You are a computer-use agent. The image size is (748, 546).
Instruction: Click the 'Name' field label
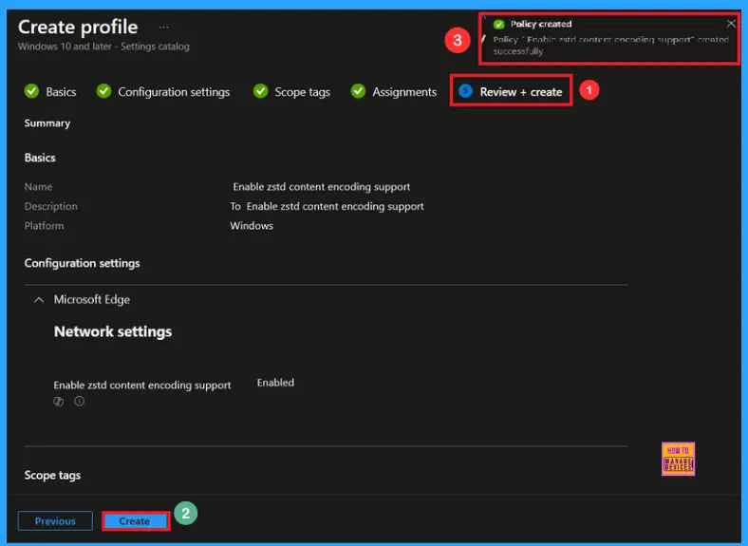tap(39, 187)
